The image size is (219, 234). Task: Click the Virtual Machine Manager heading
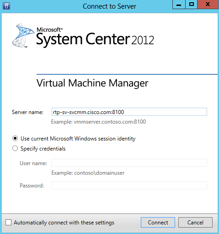[x=92, y=83]
